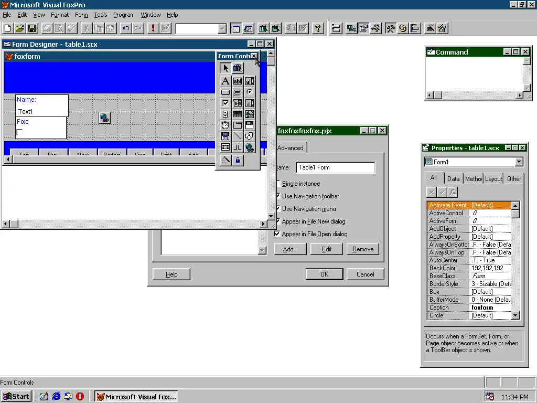The width and height of the screenshot is (537, 403).
Task: Pick the Shape control tool
Action: click(x=250, y=136)
